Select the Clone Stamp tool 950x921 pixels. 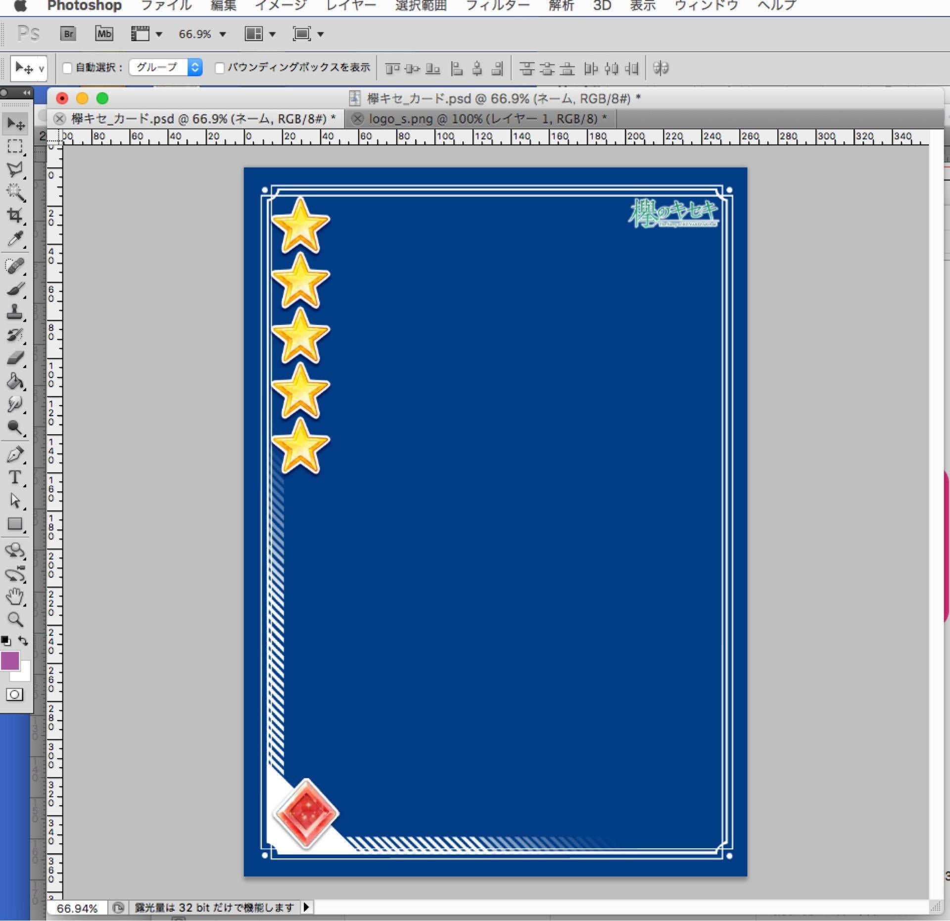click(15, 312)
